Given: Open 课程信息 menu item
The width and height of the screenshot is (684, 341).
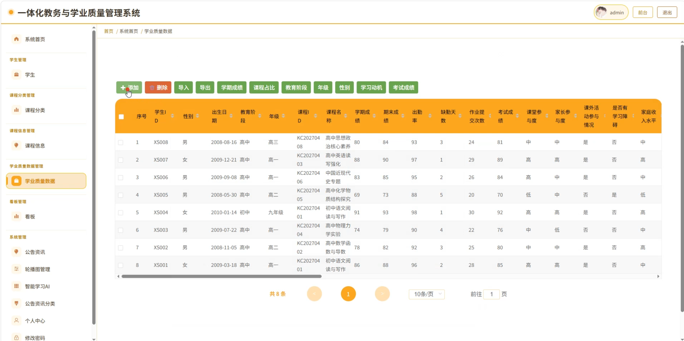Looking at the screenshot, I should pyautogui.click(x=46, y=145).
